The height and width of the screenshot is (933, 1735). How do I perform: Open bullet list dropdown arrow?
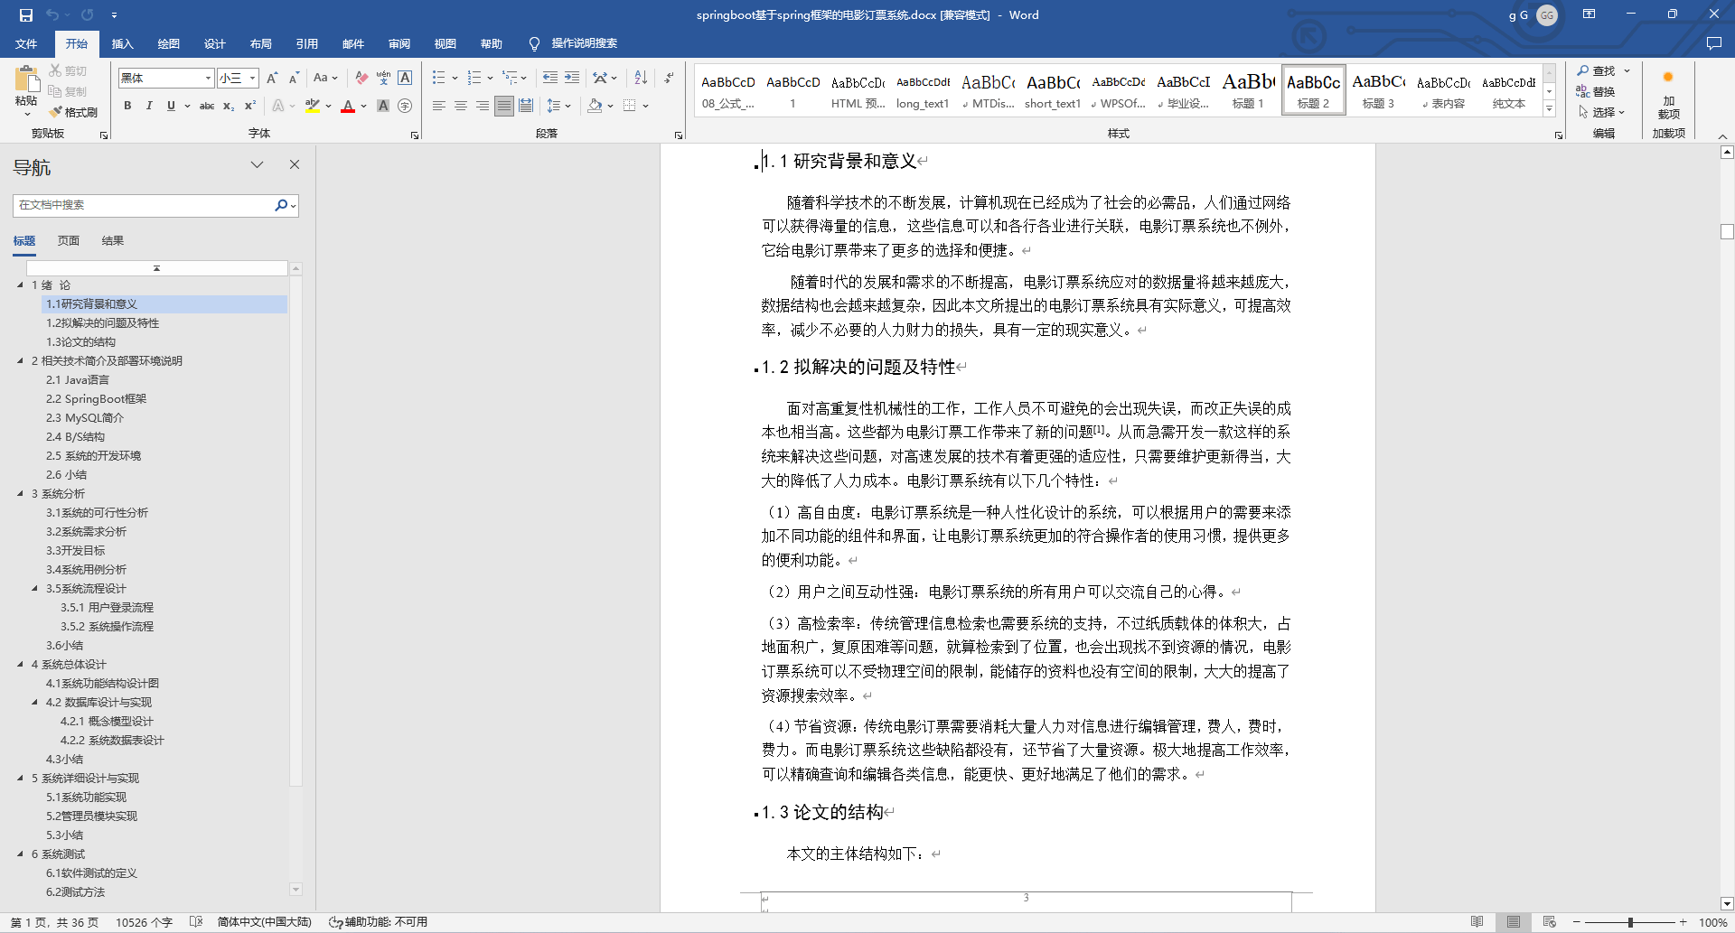(455, 79)
